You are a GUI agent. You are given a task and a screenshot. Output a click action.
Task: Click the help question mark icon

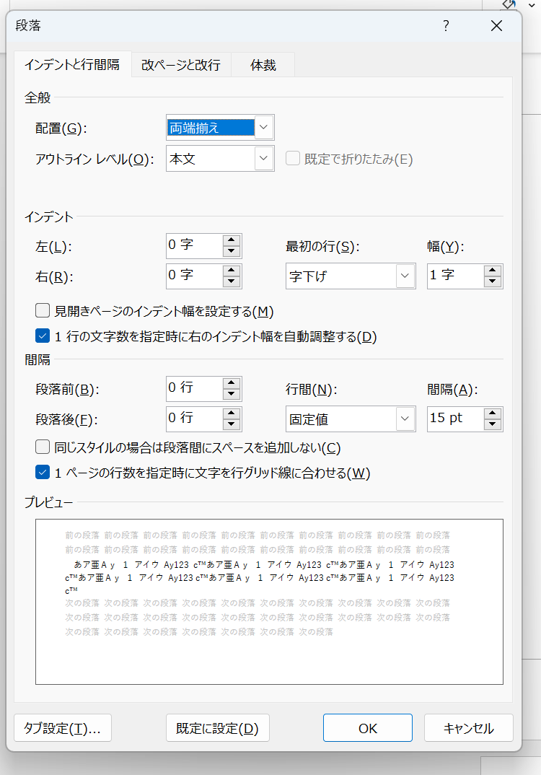click(446, 26)
